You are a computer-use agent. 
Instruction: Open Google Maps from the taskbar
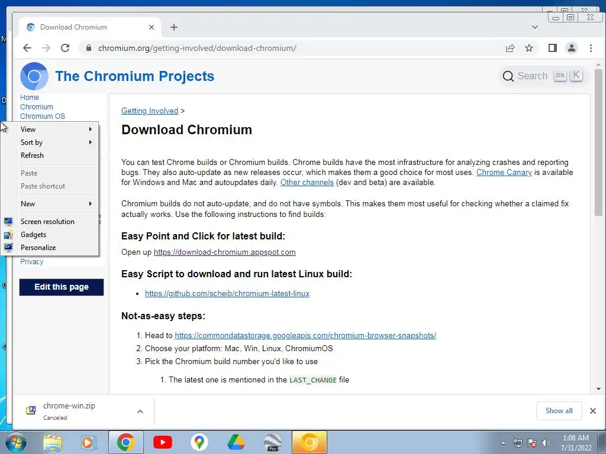(199, 442)
